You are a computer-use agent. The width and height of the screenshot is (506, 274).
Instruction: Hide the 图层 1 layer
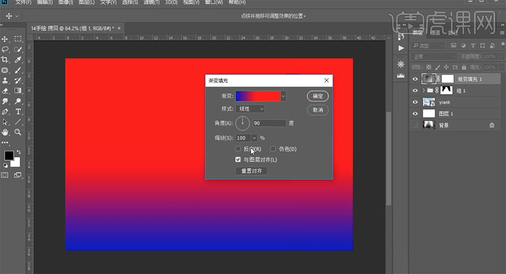pos(415,113)
